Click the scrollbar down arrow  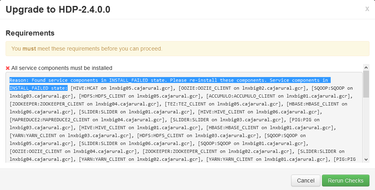click(366, 159)
